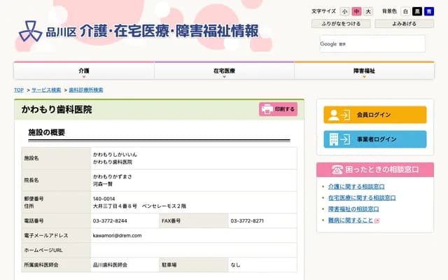Image resolution: width=448 pixels, height=280 pixels.
Task: Click the external link icon after 難病に関すること
Action: (x=377, y=220)
